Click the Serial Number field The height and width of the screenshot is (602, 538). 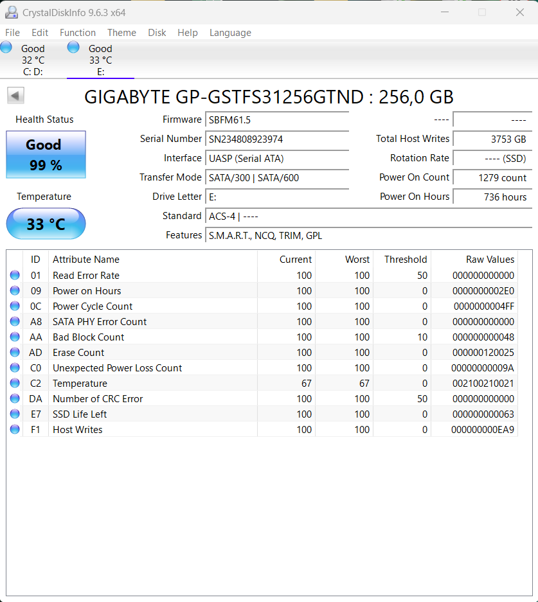276,139
